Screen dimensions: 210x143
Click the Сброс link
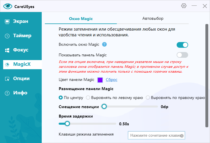(112, 80)
